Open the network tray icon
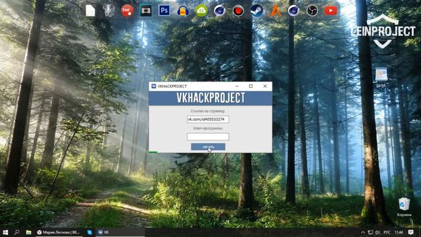The height and width of the screenshot is (237, 421). [x=370, y=232]
